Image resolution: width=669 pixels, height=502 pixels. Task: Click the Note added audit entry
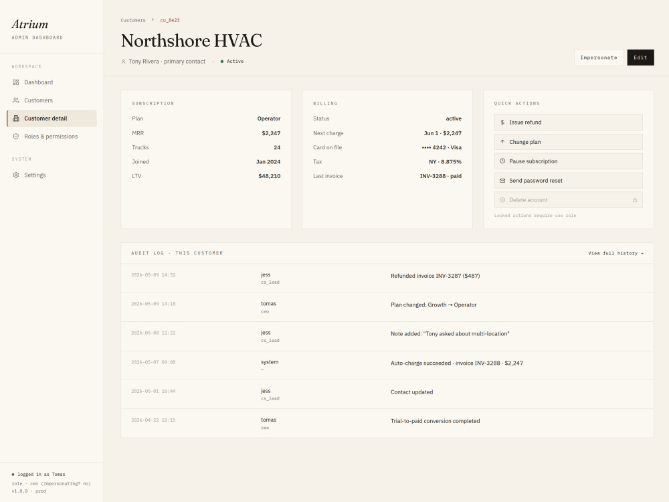pos(450,334)
